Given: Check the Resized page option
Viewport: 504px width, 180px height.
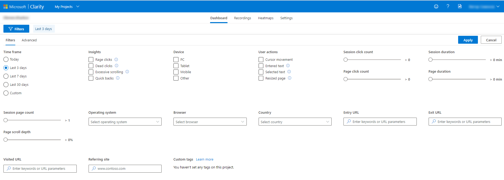Looking at the screenshot, I should pyautogui.click(x=261, y=78).
